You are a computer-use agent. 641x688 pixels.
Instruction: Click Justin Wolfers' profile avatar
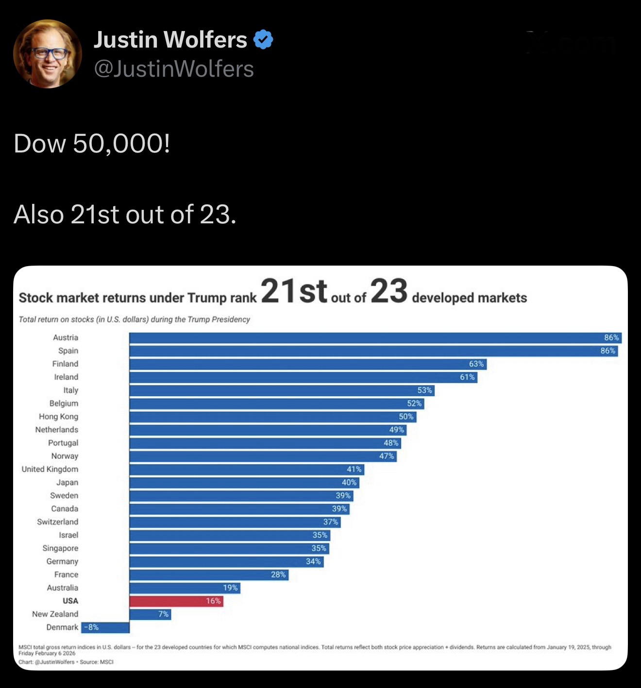click(x=48, y=54)
